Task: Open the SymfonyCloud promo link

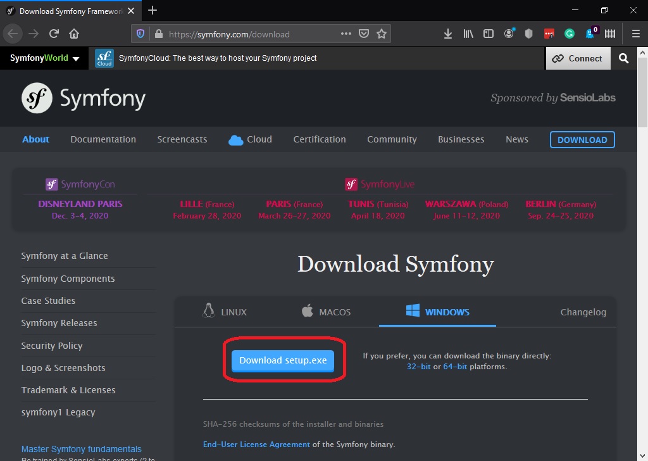Action: (x=218, y=58)
